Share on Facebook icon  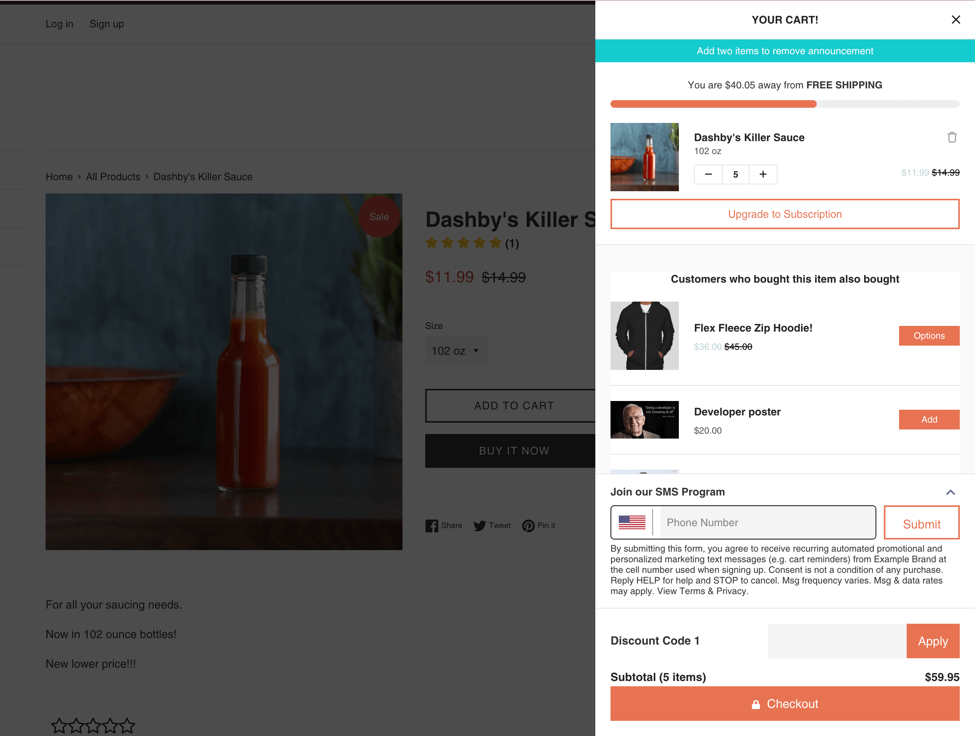pyautogui.click(x=444, y=525)
